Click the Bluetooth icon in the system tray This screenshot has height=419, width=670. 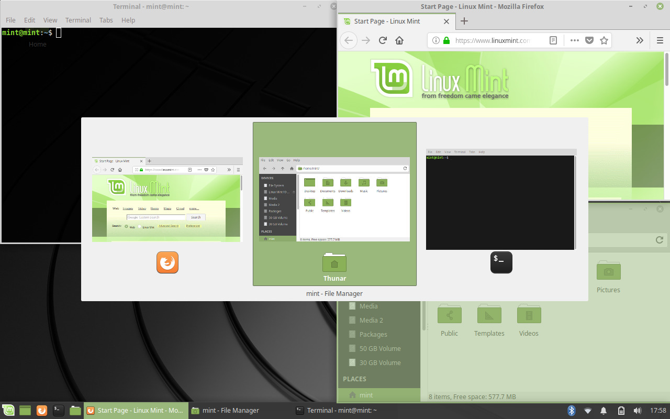click(571, 410)
